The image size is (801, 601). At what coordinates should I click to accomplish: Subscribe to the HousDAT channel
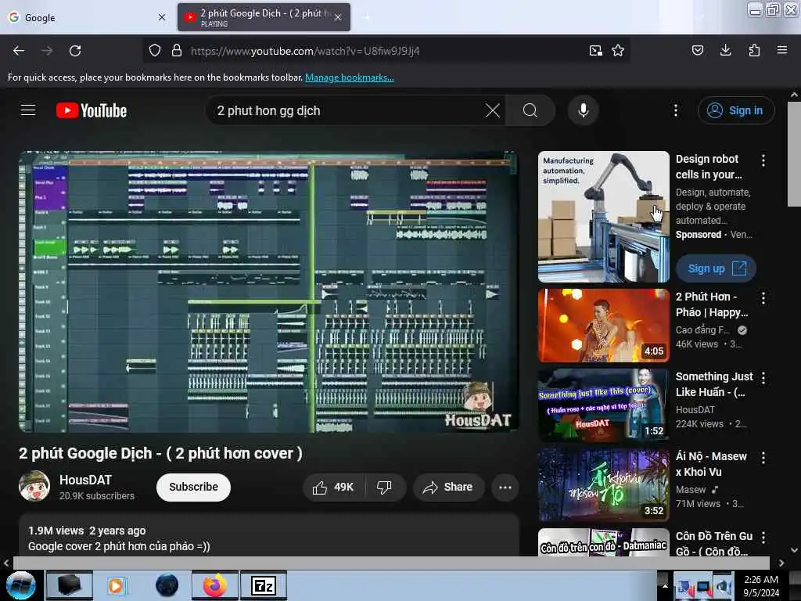(x=193, y=487)
